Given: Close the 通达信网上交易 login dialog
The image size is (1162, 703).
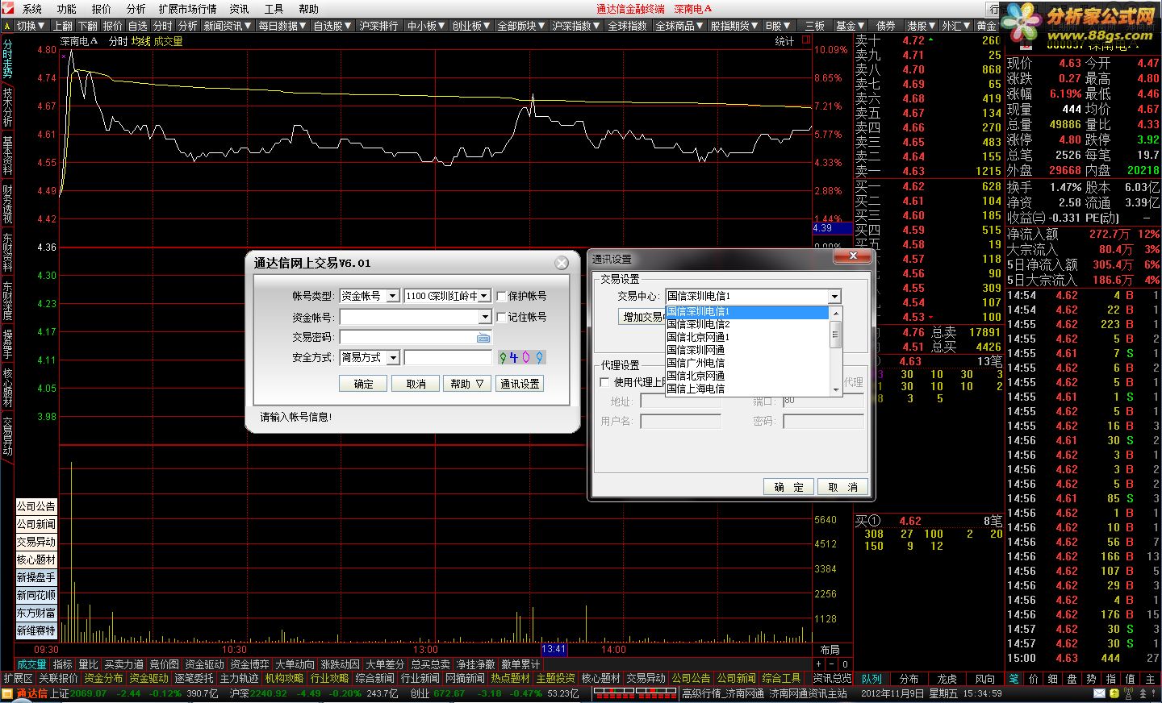Looking at the screenshot, I should point(562,263).
